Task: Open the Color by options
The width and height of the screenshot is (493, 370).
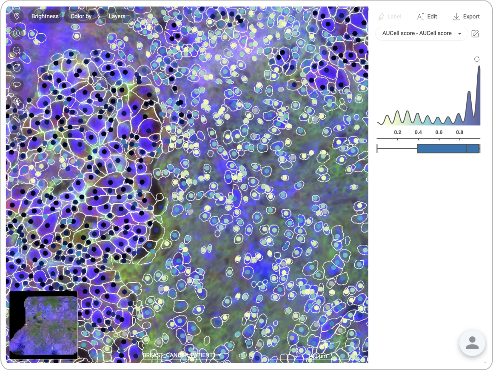Action: (81, 17)
